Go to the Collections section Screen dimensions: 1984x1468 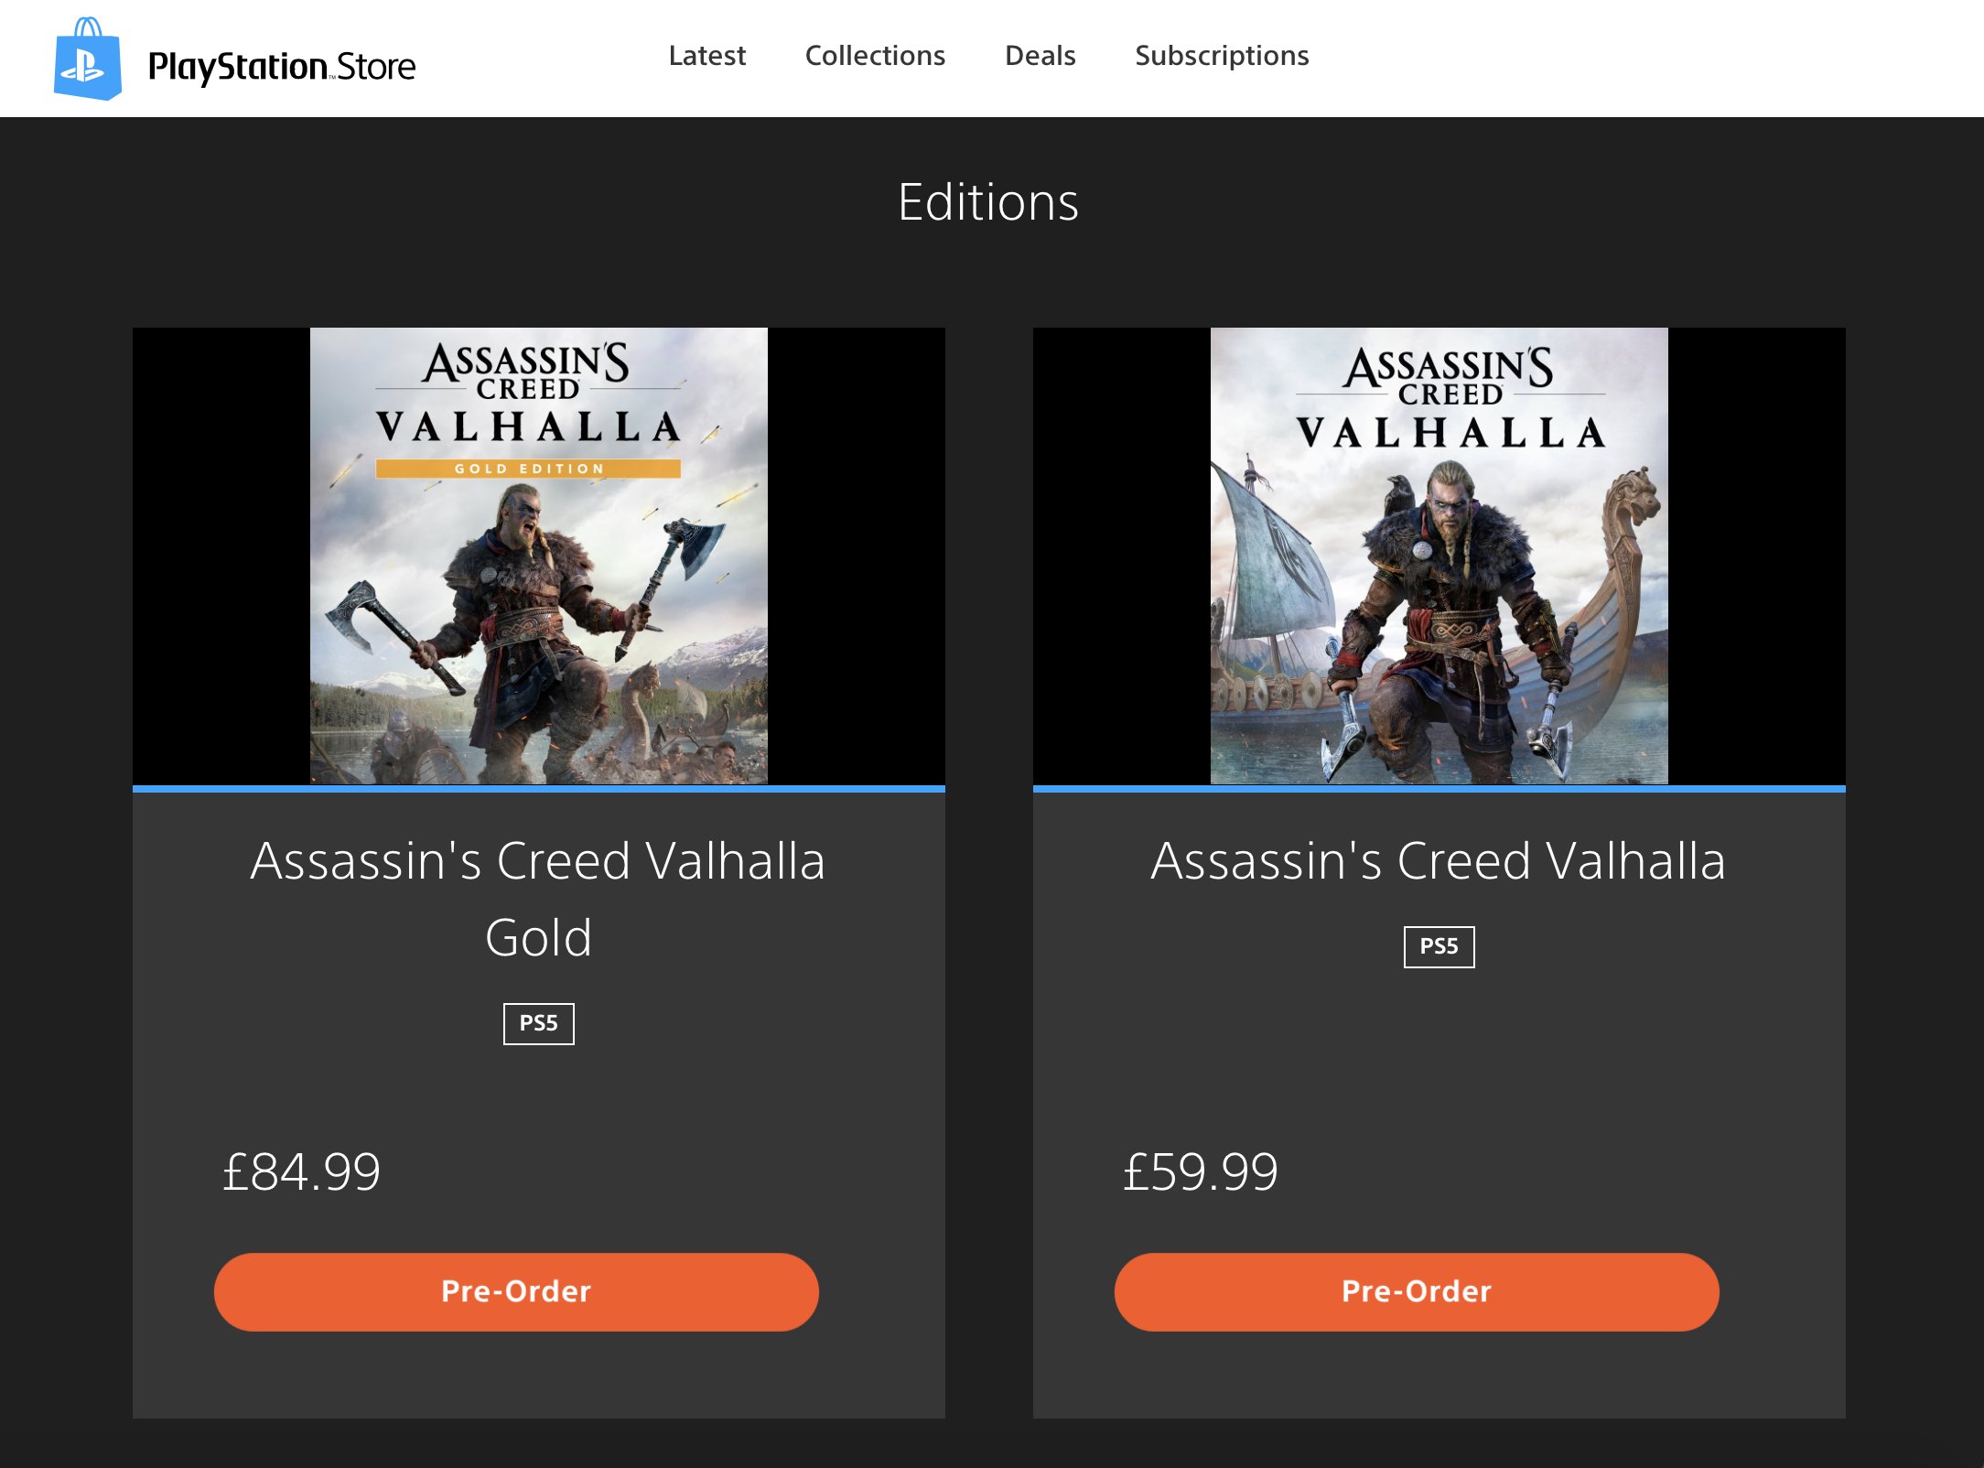point(875,56)
